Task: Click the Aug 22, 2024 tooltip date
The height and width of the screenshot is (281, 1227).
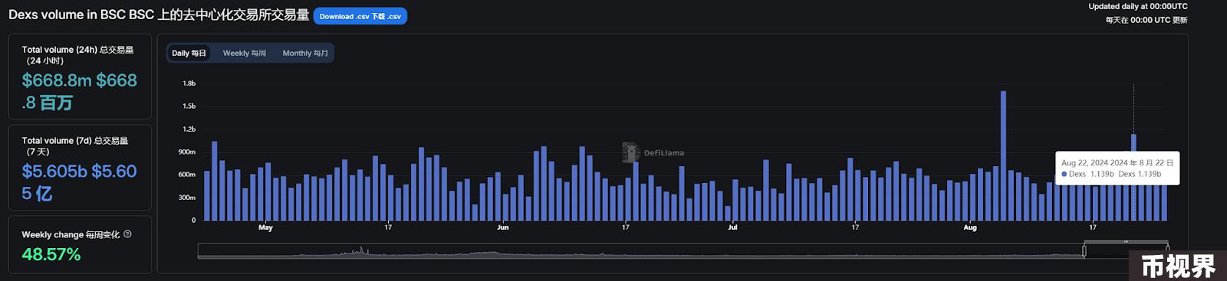Action: (x=1117, y=162)
